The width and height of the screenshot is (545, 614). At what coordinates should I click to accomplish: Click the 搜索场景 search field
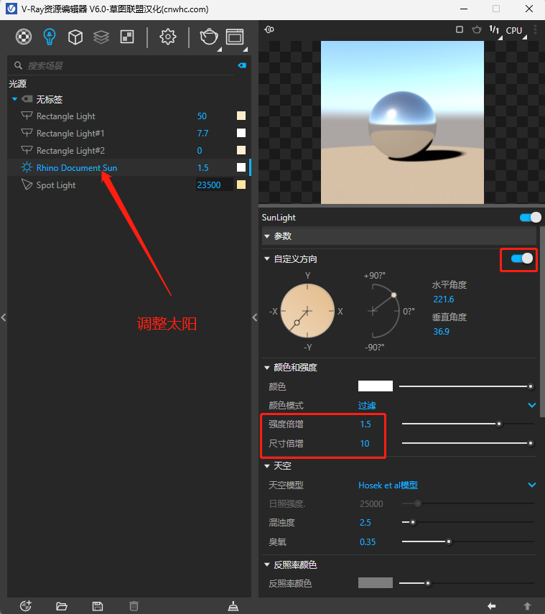point(122,65)
